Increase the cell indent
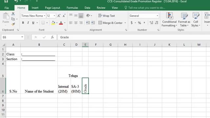 point(93,23)
